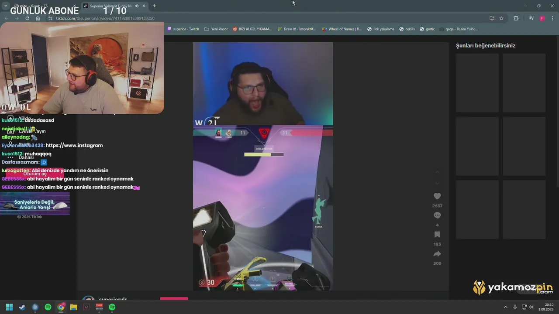Click the Instagram link in chat

(74, 145)
